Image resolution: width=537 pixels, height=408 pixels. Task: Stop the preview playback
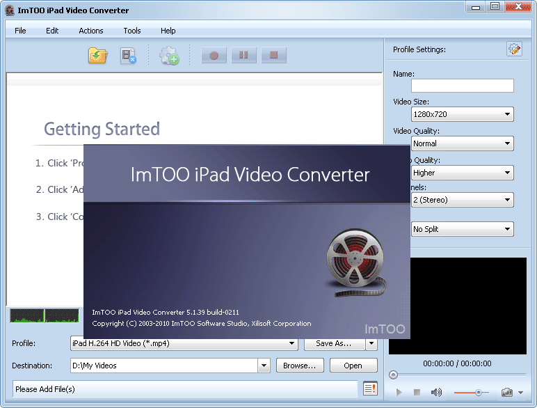[x=417, y=392]
